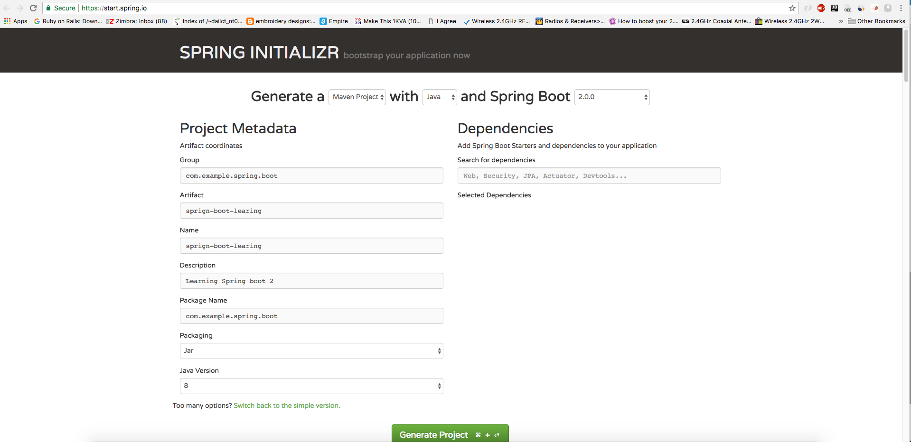
Task: Open the Chrome three-dot menu
Action: 901,8
